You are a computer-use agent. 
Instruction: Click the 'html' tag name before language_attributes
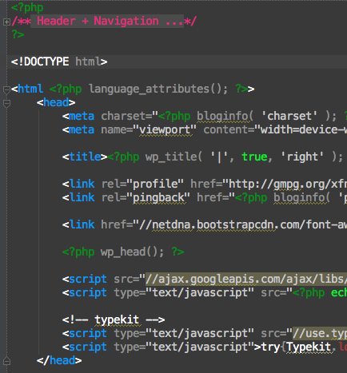[30, 89]
